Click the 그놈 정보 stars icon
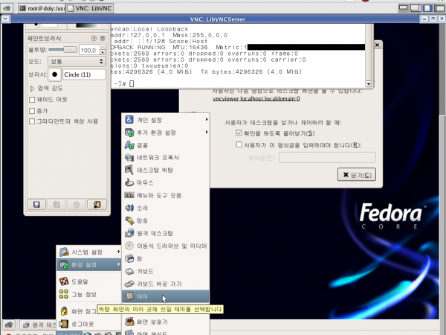Image resolution: width=446 pixels, height=335 pixels. (64, 294)
